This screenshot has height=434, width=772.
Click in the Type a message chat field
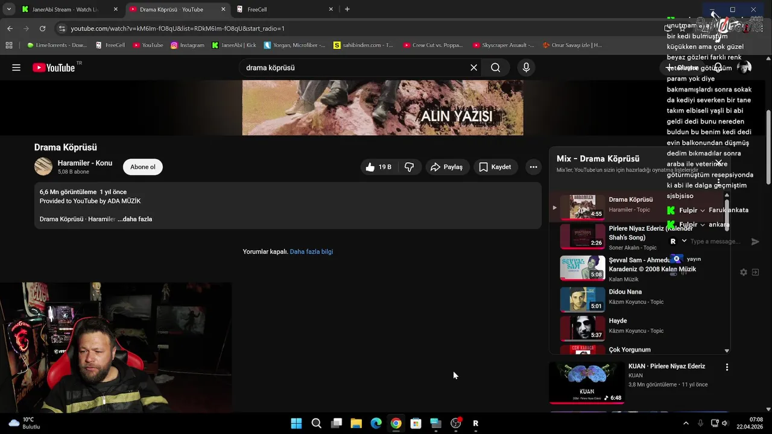pos(715,241)
